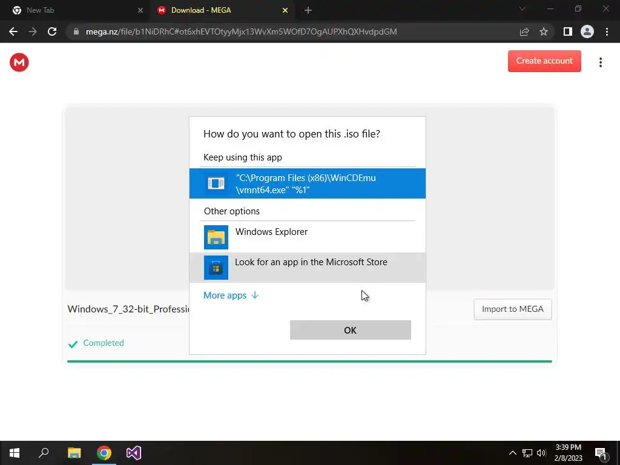Select Look for an app in Microsoft Store
This screenshot has width=620, height=465.
[307, 268]
